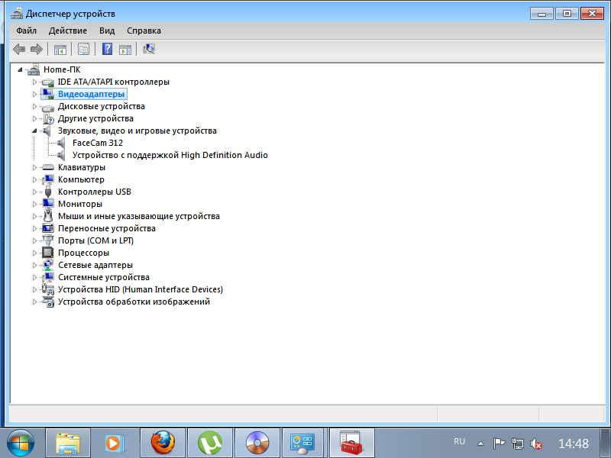Click the Мыши mouse icon
This screenshot has width=611, height=458.
[x=48, y=216]
